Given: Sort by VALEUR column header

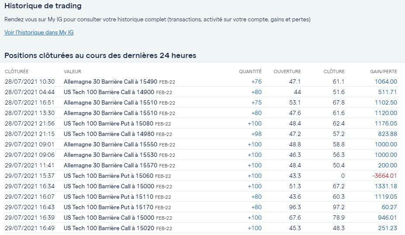Looking at the screenshot, I should [73, 72].
